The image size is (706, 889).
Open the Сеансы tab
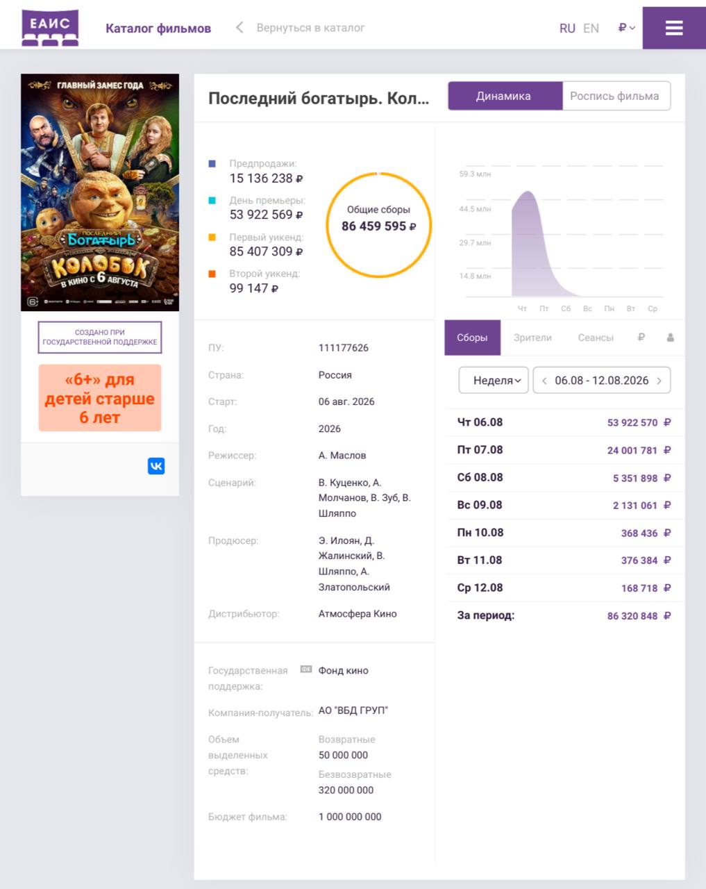pyautogui.click(x=596, y=338)
